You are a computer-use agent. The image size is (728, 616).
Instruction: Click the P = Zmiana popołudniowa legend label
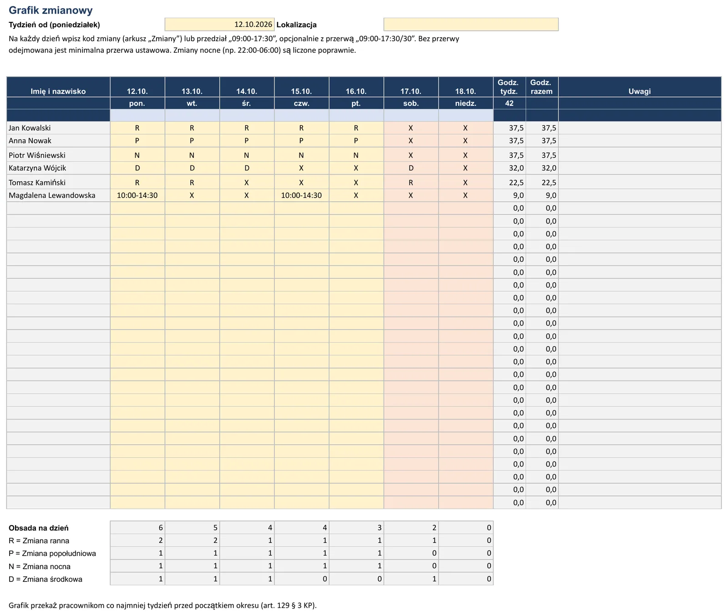pos(52,554)
